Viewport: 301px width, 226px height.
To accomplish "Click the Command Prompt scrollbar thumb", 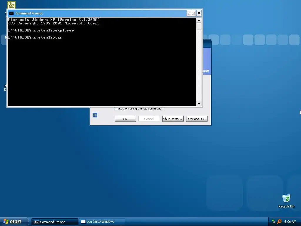I will (x=199, y=26).
